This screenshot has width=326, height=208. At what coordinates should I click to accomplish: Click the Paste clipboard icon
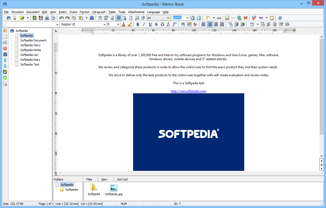pyautogui.click(x=80, y=18)
